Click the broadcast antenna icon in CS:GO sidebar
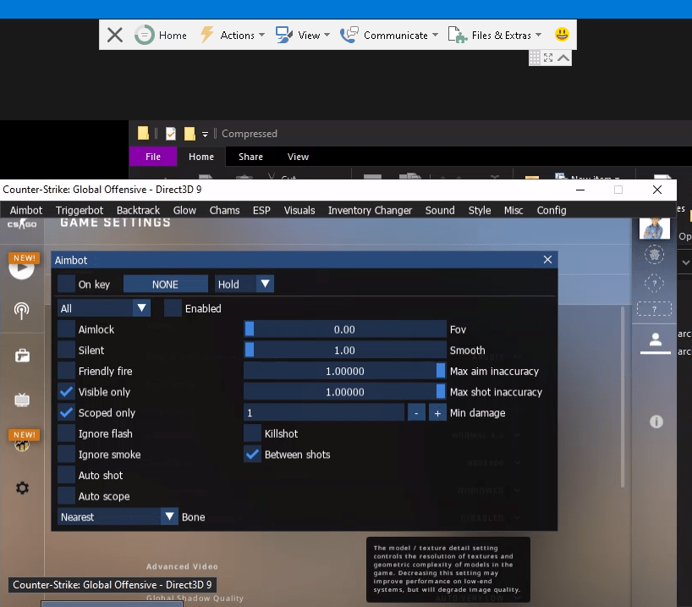The width and height of the screenshot is (692, 607). pyautogui.click(x=22, y=311)
